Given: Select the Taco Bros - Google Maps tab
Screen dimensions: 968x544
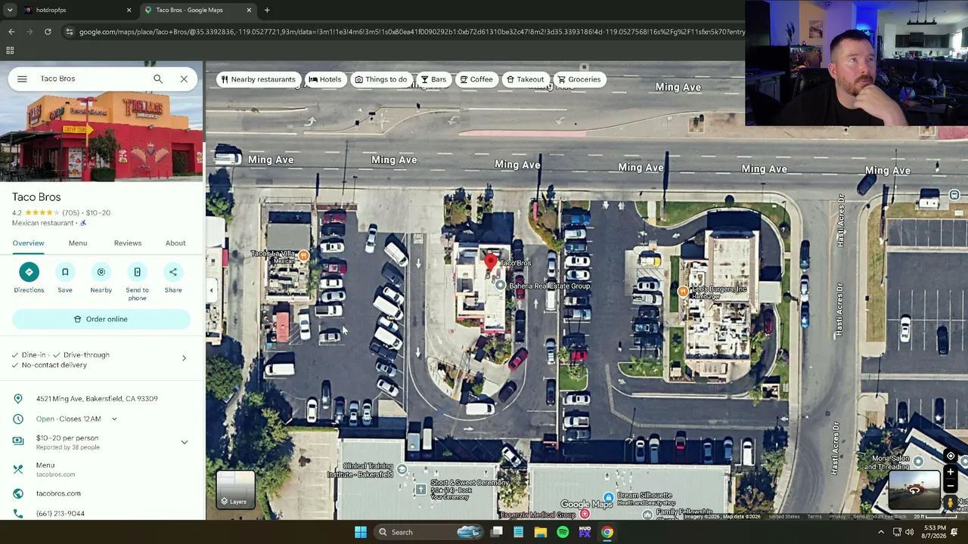Looking at the screenshot, I should [x=198, y=10].
